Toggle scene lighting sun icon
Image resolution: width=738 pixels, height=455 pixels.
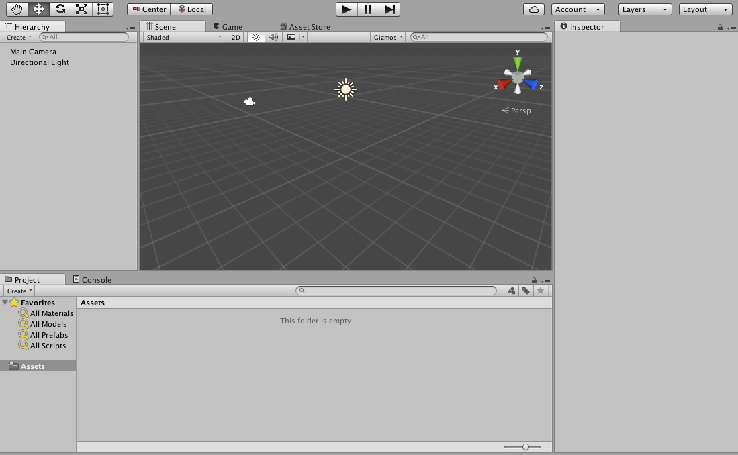pyautogui.click(x=256, y=37)
